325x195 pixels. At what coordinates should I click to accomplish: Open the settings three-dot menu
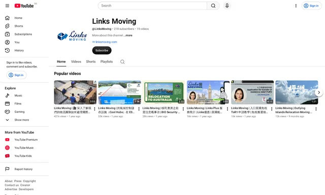coord(296,6)
